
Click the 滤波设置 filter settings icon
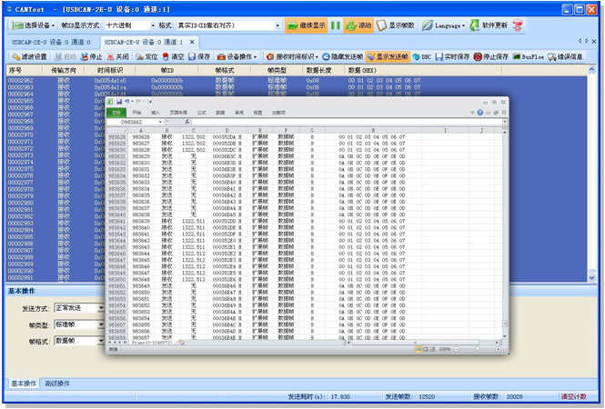(x=27, y=56)
